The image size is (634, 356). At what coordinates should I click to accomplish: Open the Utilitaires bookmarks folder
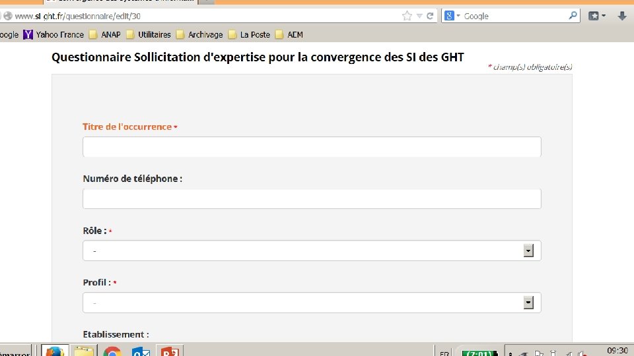click(x=149, y=35)
